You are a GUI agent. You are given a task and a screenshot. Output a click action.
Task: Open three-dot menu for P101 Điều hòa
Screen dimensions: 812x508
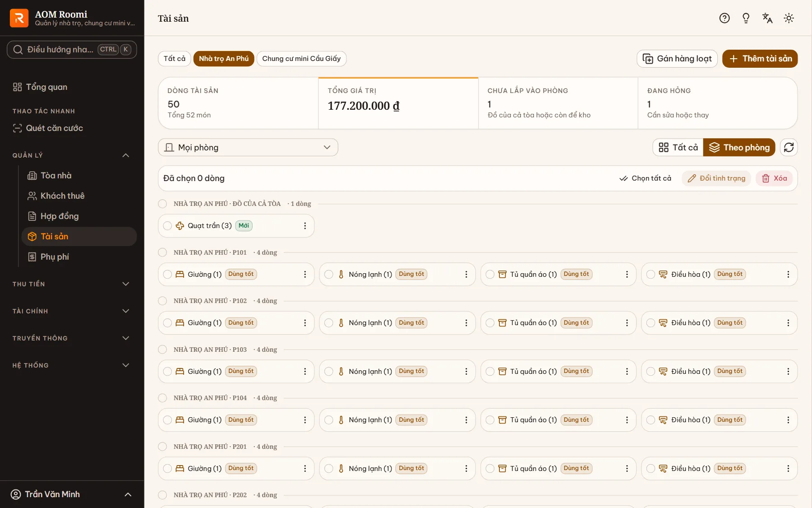[x=788, y=274]
